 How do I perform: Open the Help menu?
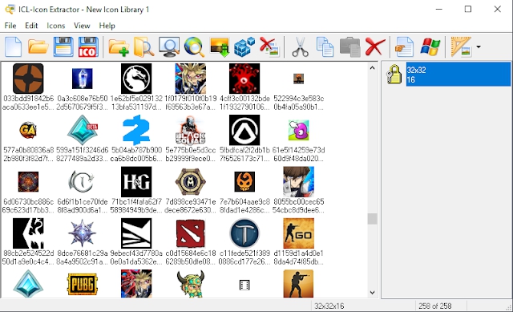pyautogui.click(x=107, y=26)
